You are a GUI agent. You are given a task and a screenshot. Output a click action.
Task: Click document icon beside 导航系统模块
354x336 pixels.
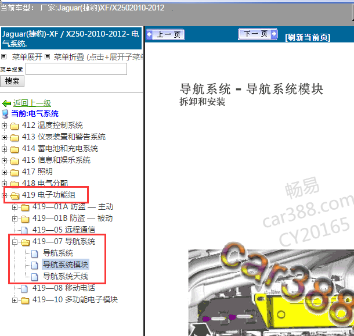tap(35, 265)
